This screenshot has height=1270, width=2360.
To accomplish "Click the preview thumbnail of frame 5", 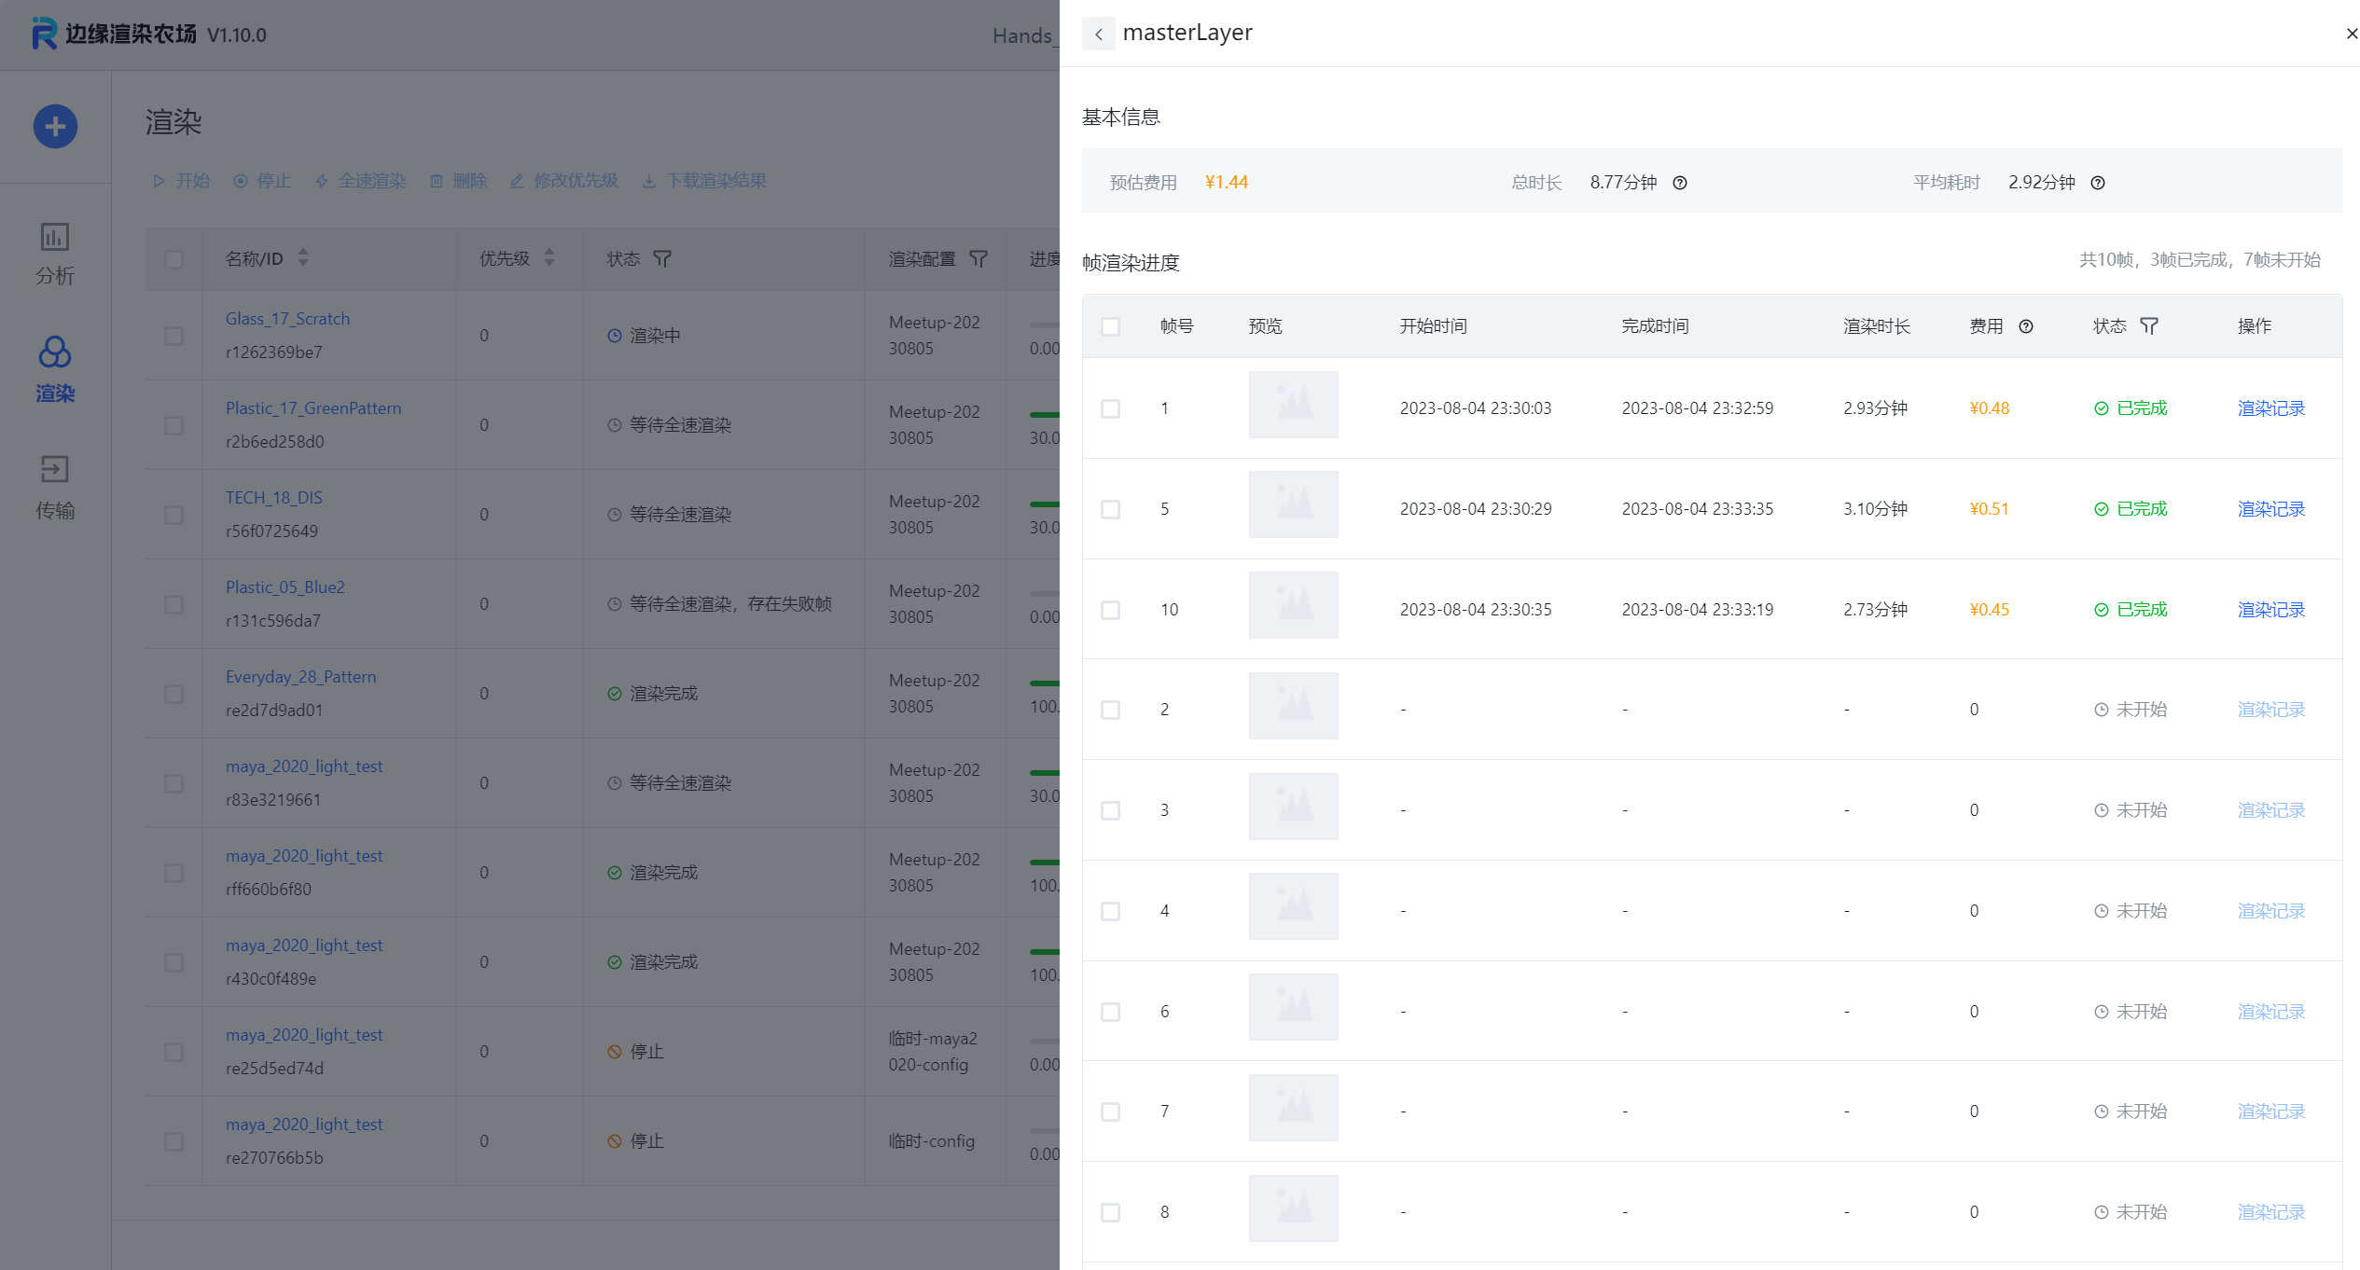I will point(1293,504).
